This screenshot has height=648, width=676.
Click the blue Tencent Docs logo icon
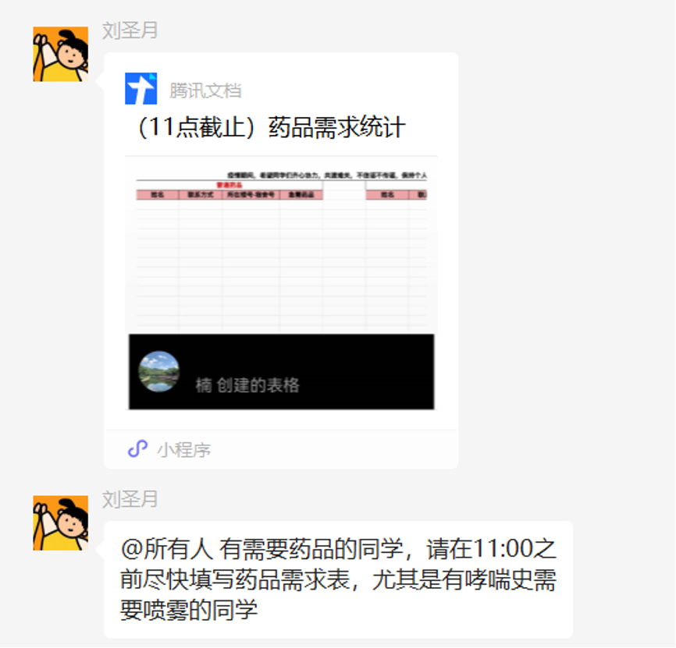(141, 89)
